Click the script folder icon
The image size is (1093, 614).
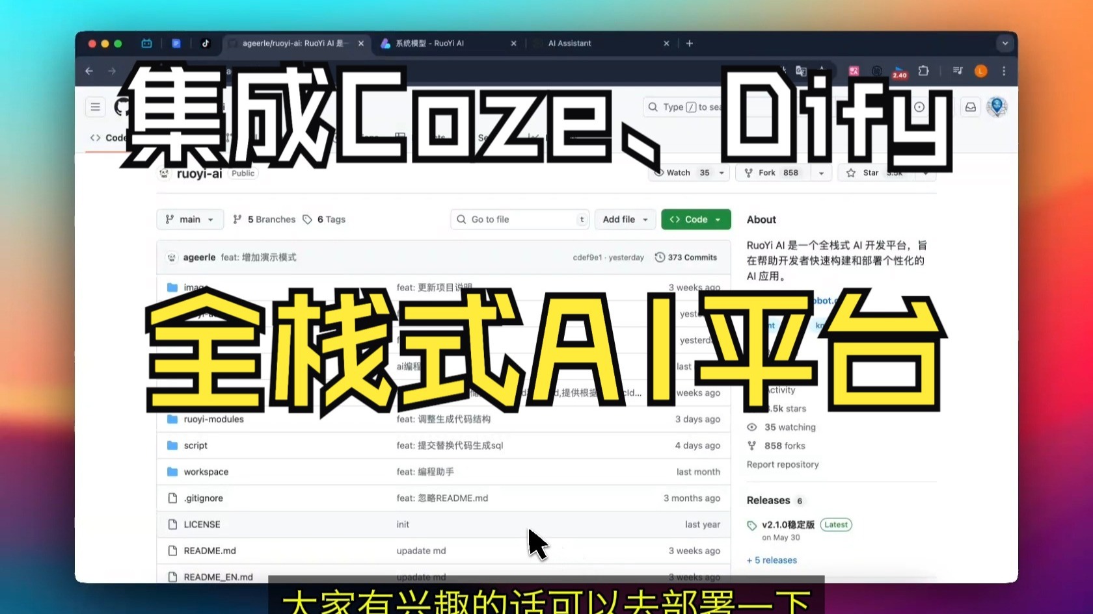click(x=172, y=445)
